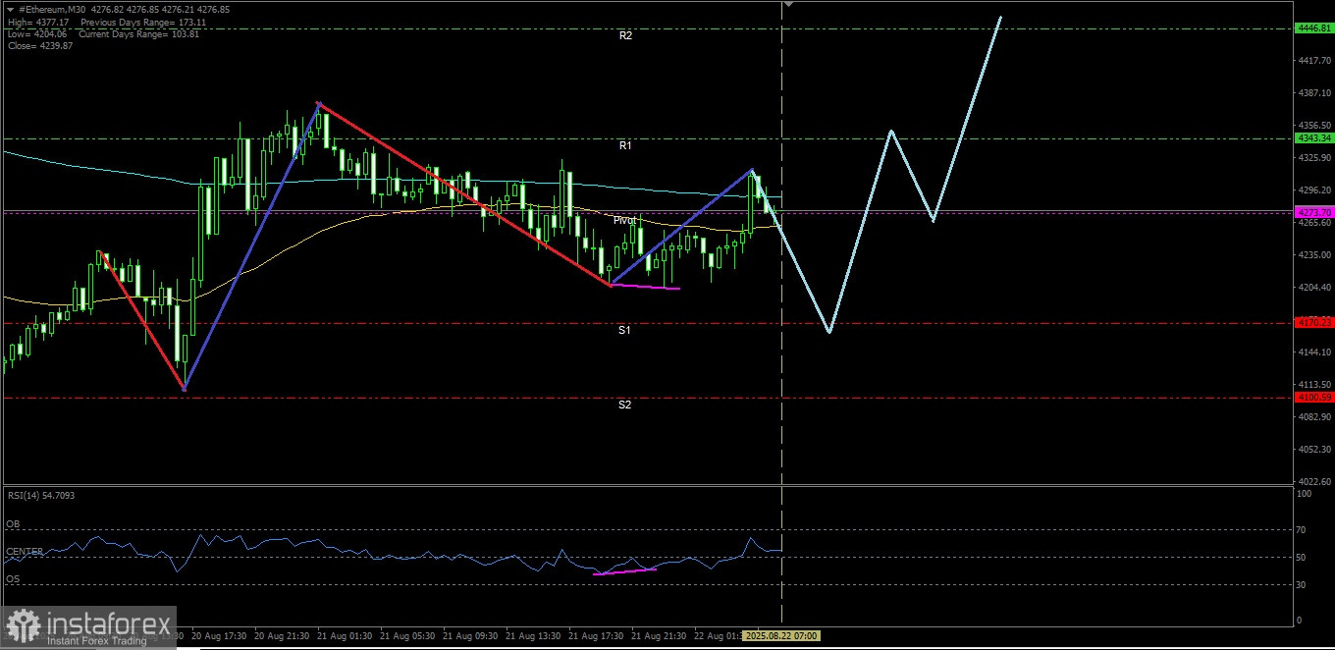Click the 4113.50 price scale value

(x=1313, y=384)
